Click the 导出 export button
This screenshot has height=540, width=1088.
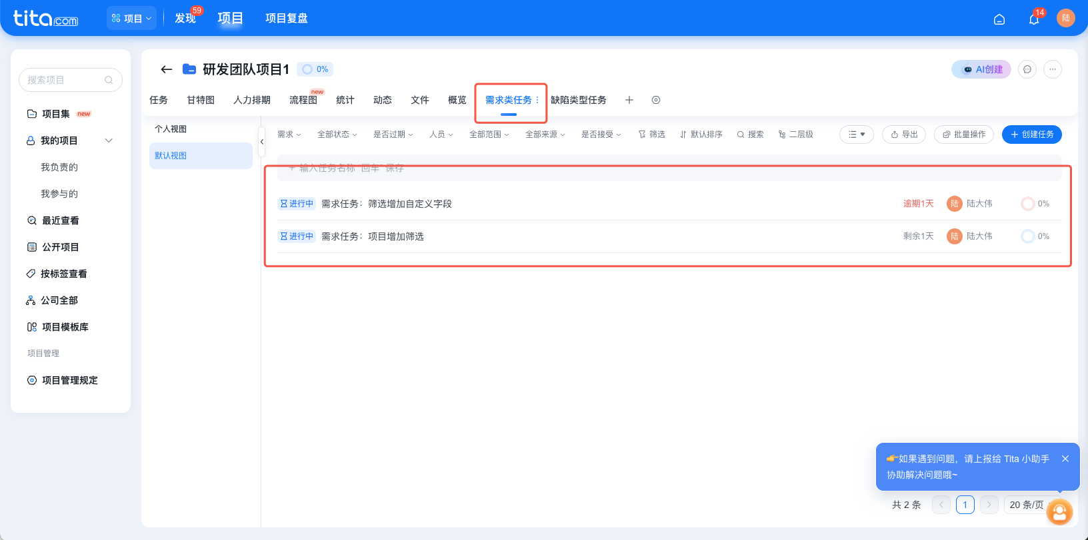point(904,135)
